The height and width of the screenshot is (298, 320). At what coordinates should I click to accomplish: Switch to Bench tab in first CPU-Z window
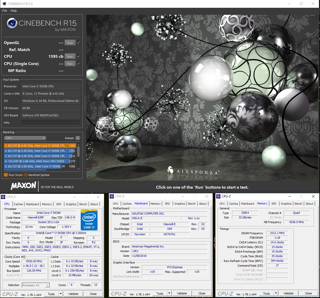[x=83, y=204]
